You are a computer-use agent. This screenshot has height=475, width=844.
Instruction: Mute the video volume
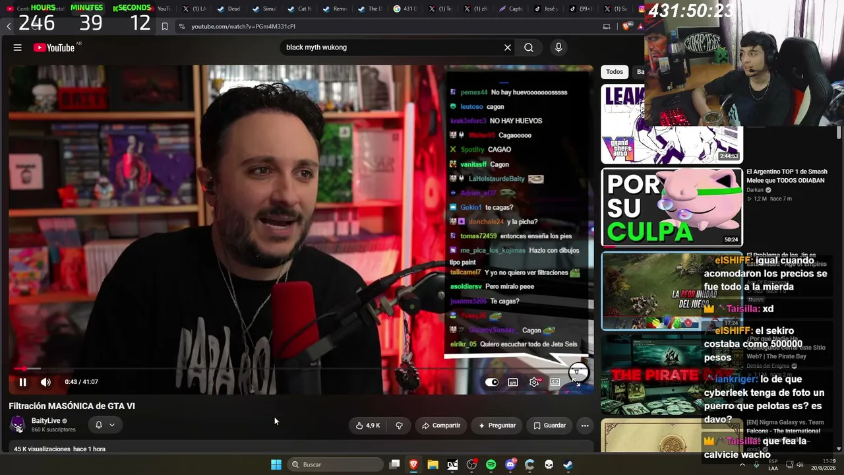[x=45, y=382]
